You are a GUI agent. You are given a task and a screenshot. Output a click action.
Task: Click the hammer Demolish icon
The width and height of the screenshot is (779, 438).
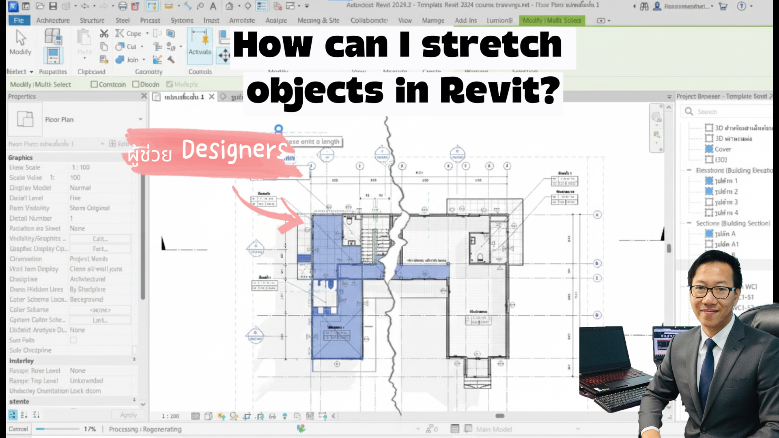click(x=171, y=60)
